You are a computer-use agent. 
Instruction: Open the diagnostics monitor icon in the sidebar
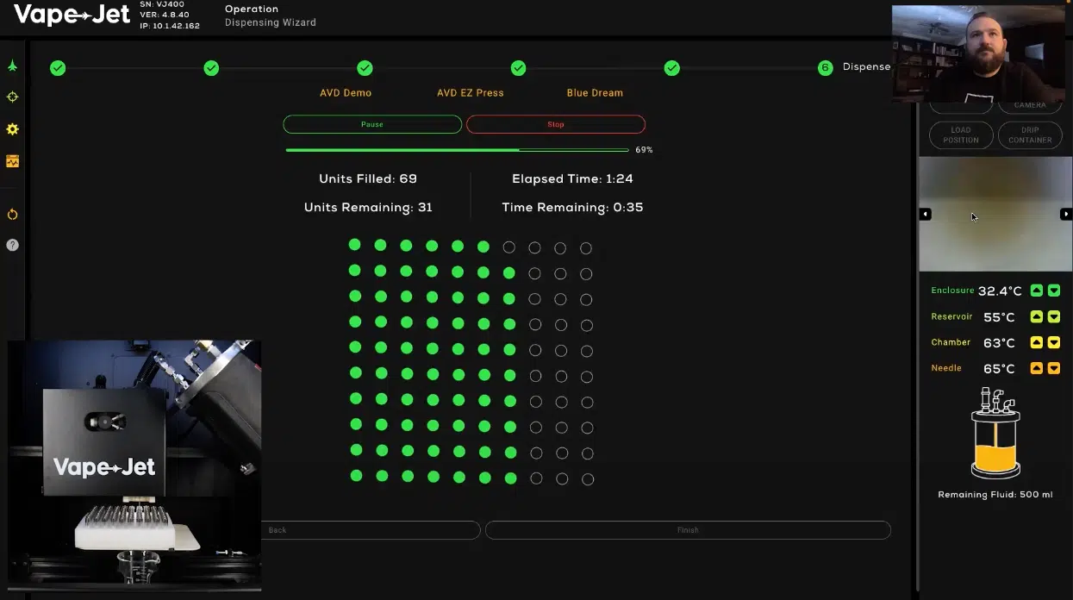[12, 161]
